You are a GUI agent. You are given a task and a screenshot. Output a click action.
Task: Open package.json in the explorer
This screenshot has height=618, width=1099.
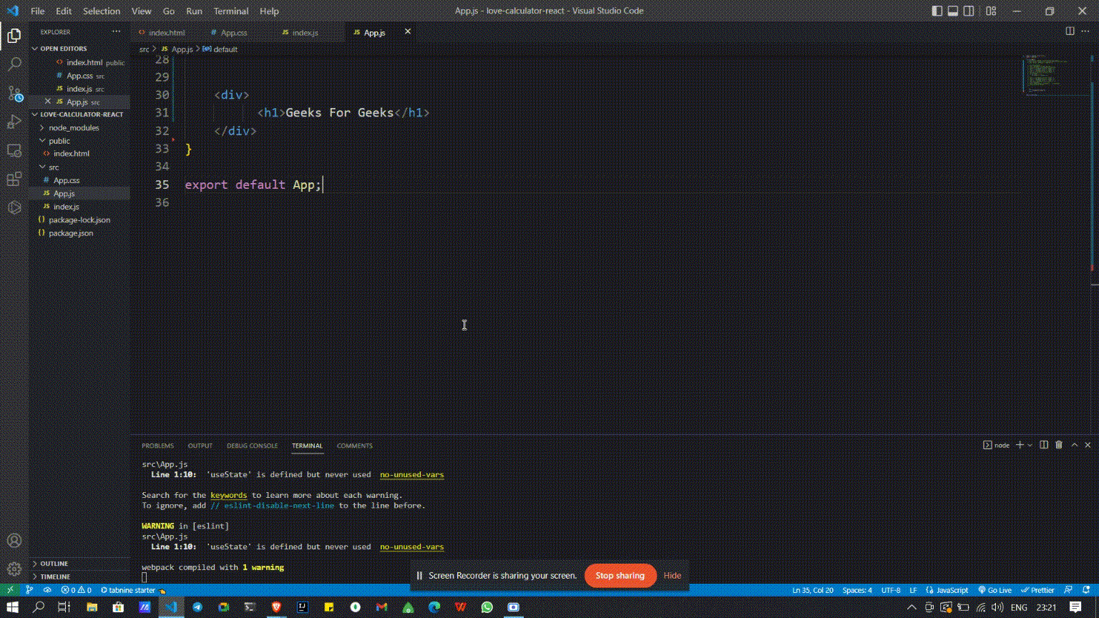(79, 233)
